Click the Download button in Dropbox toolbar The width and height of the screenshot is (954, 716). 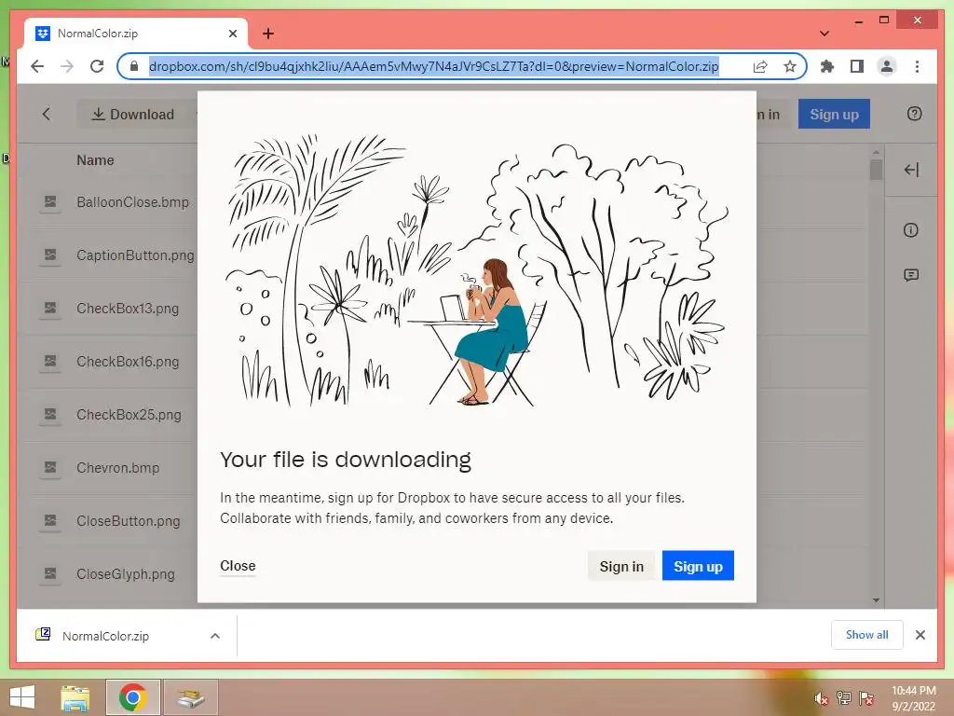[132, 114]
